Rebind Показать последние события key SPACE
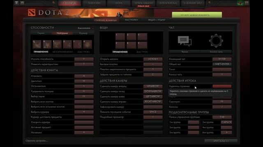The width and height of the screenshot is (263, 147). coord(153,112)
